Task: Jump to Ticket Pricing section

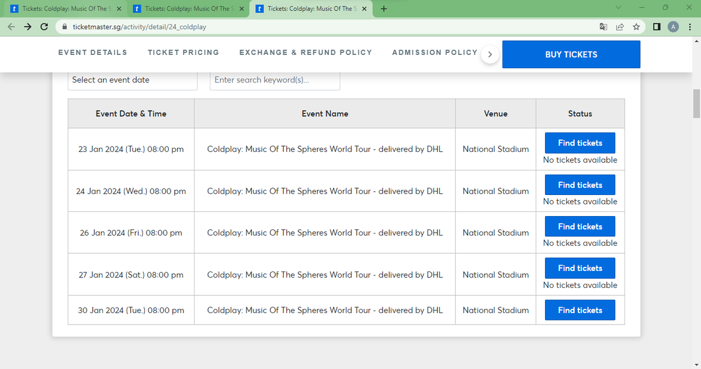Action: click(x=183, y=53)
